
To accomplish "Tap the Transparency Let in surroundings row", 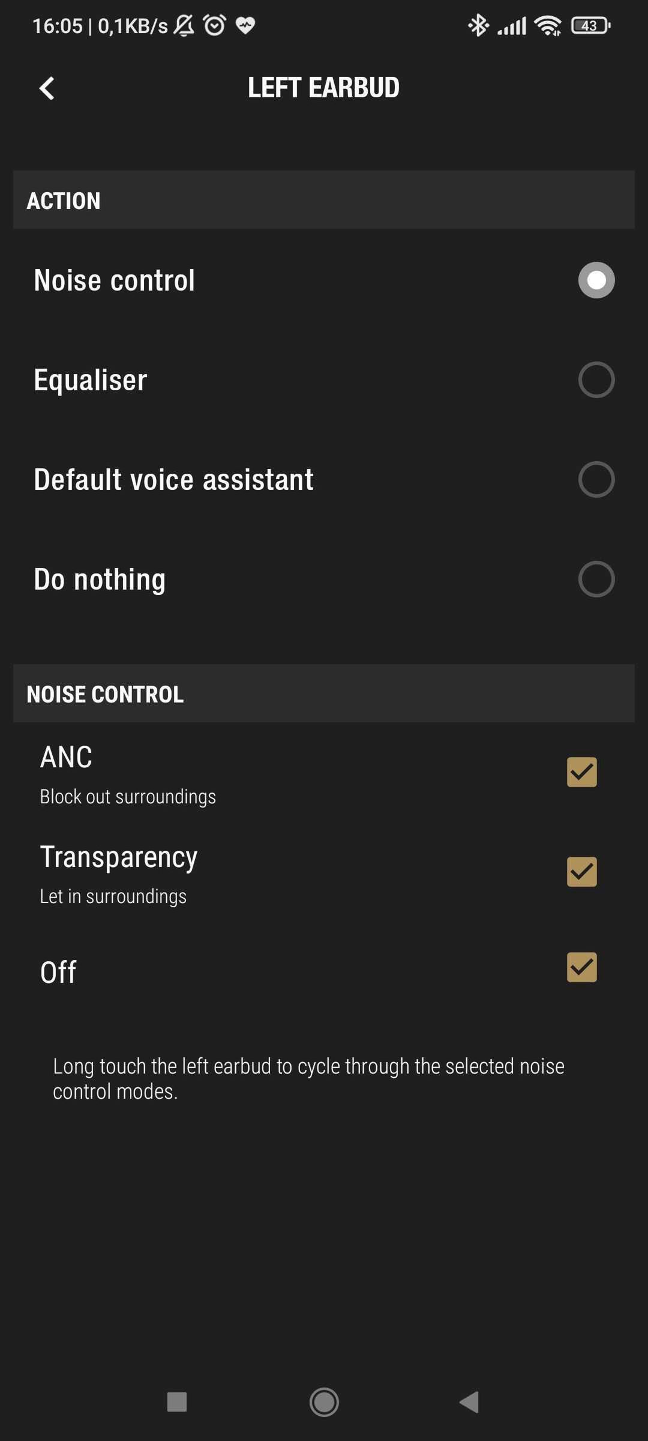I will (324, 874).
